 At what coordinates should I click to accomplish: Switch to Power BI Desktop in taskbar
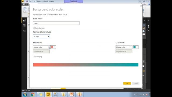tap(48, 95)
